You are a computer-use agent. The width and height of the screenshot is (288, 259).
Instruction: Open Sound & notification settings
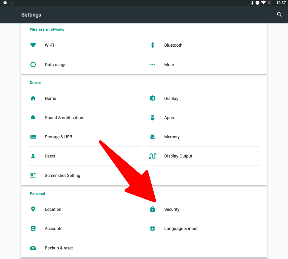point(84,118)
